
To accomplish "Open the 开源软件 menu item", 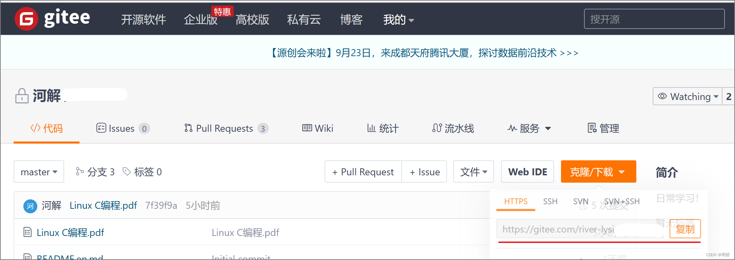I will (144, 20).
